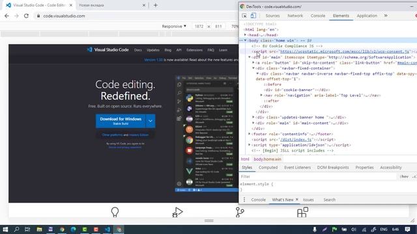Viewport: 417px width, 234px height.
Task: Collapse the body class="home win" node
Action: point(245,40)
